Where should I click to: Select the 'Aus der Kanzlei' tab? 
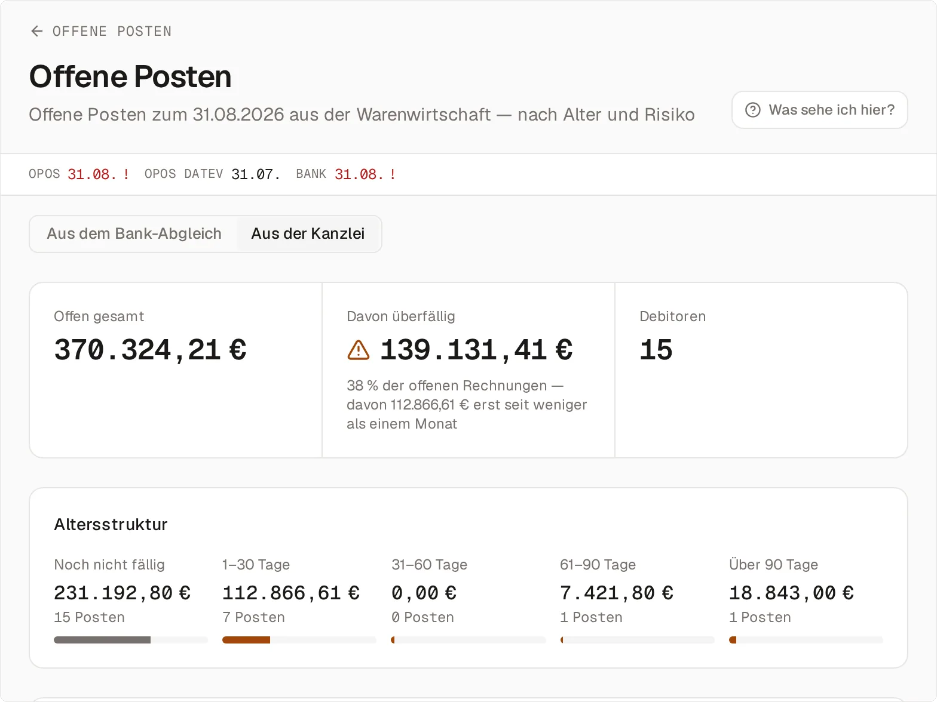308,233
